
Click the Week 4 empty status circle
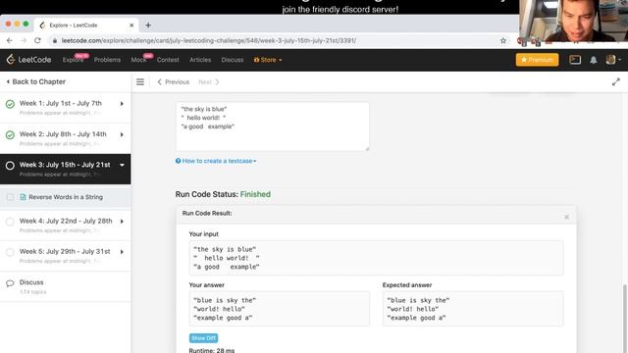(10, 222)
